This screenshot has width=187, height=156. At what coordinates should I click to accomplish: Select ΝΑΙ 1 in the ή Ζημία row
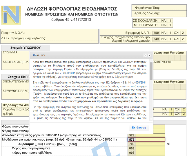coord(168,114)
